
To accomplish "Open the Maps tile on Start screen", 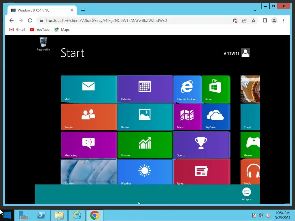I will 188,117.
